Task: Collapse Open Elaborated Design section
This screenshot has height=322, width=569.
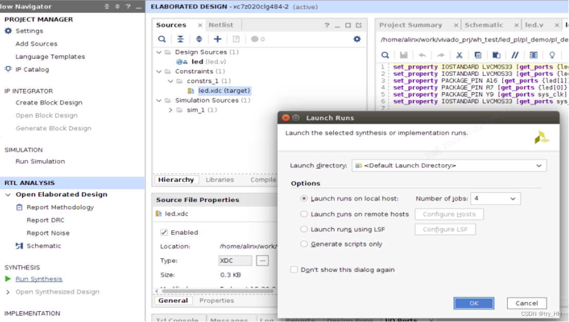Action: point(8,194)
